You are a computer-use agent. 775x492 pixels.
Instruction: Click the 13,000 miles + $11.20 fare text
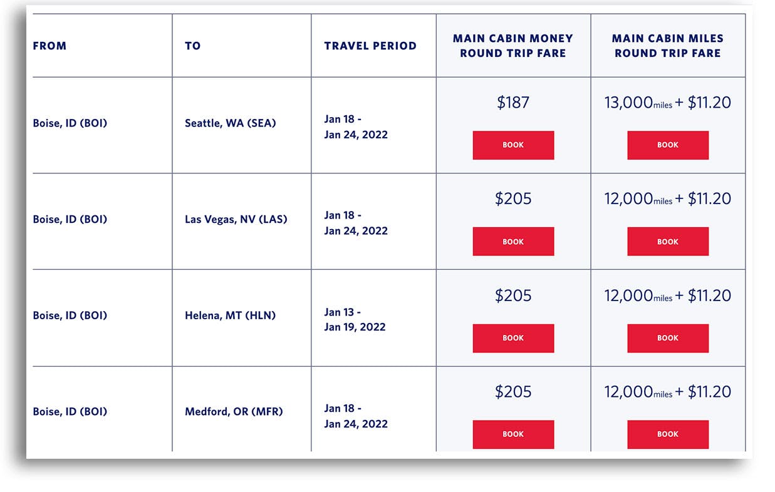[x=668, y=103]
